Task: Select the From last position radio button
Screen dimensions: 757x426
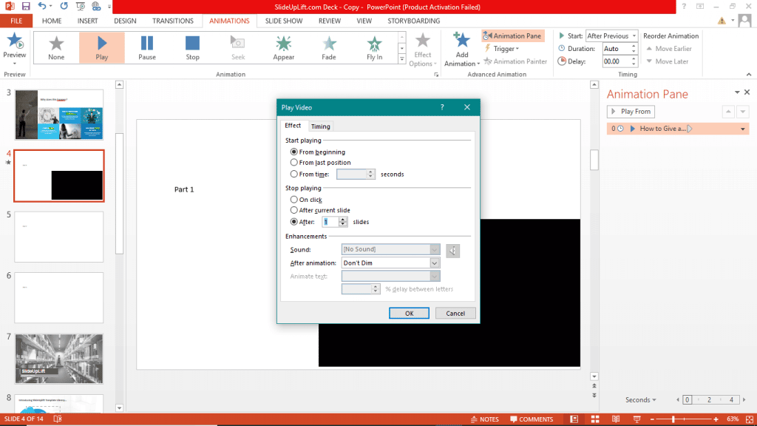Action: coord(295,163)
